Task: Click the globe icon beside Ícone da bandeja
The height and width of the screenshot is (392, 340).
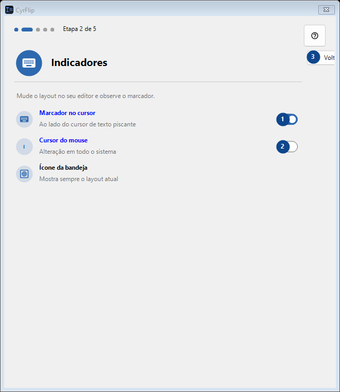Action: [24, 174]
